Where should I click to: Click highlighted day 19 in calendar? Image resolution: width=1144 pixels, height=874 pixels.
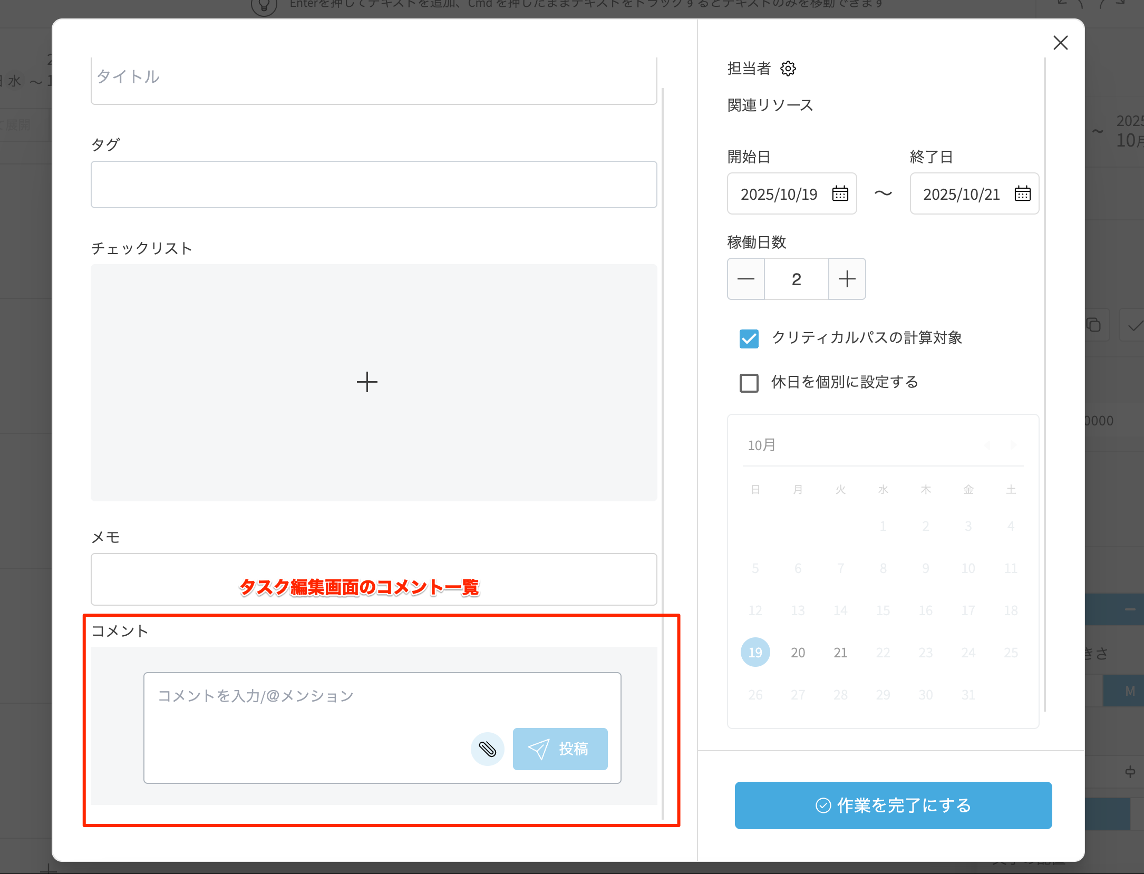click(755, 653)
